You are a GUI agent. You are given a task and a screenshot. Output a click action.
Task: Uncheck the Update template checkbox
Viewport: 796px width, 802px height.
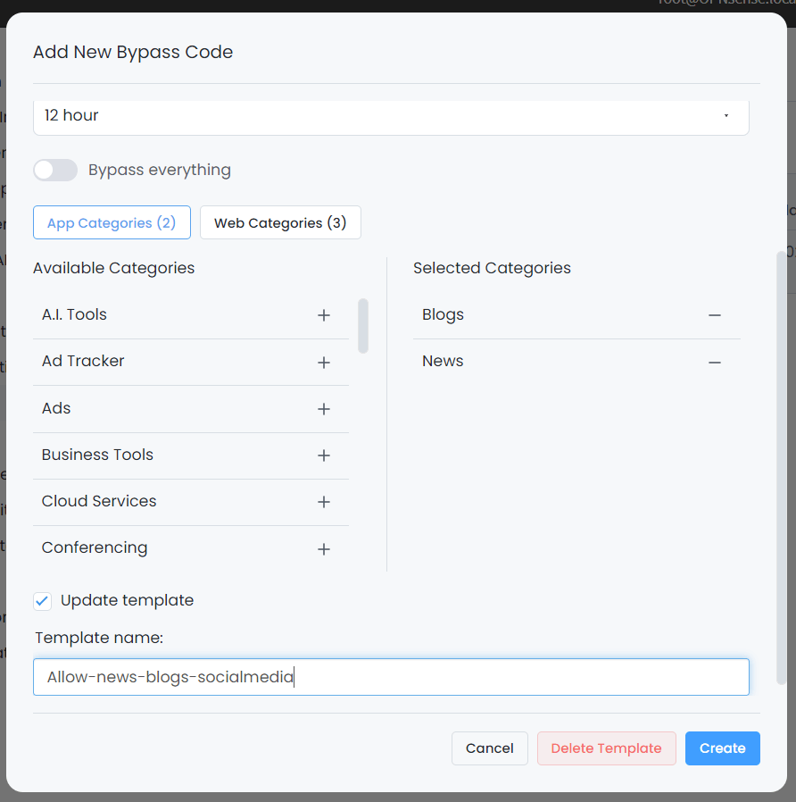coord(43,600)
